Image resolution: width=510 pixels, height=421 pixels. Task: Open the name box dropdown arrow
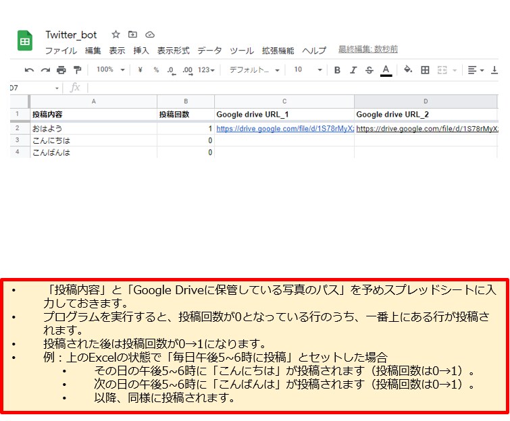pos(57,88)
